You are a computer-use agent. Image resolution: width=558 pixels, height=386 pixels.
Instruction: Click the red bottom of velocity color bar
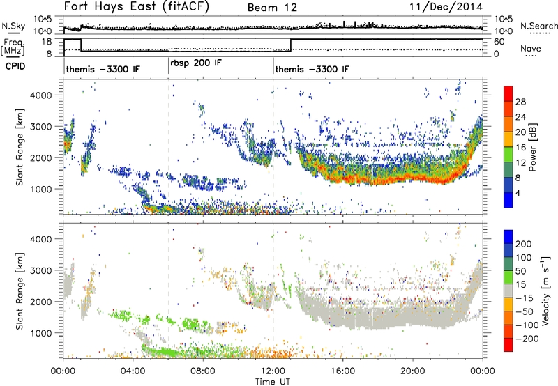(508, 345)
